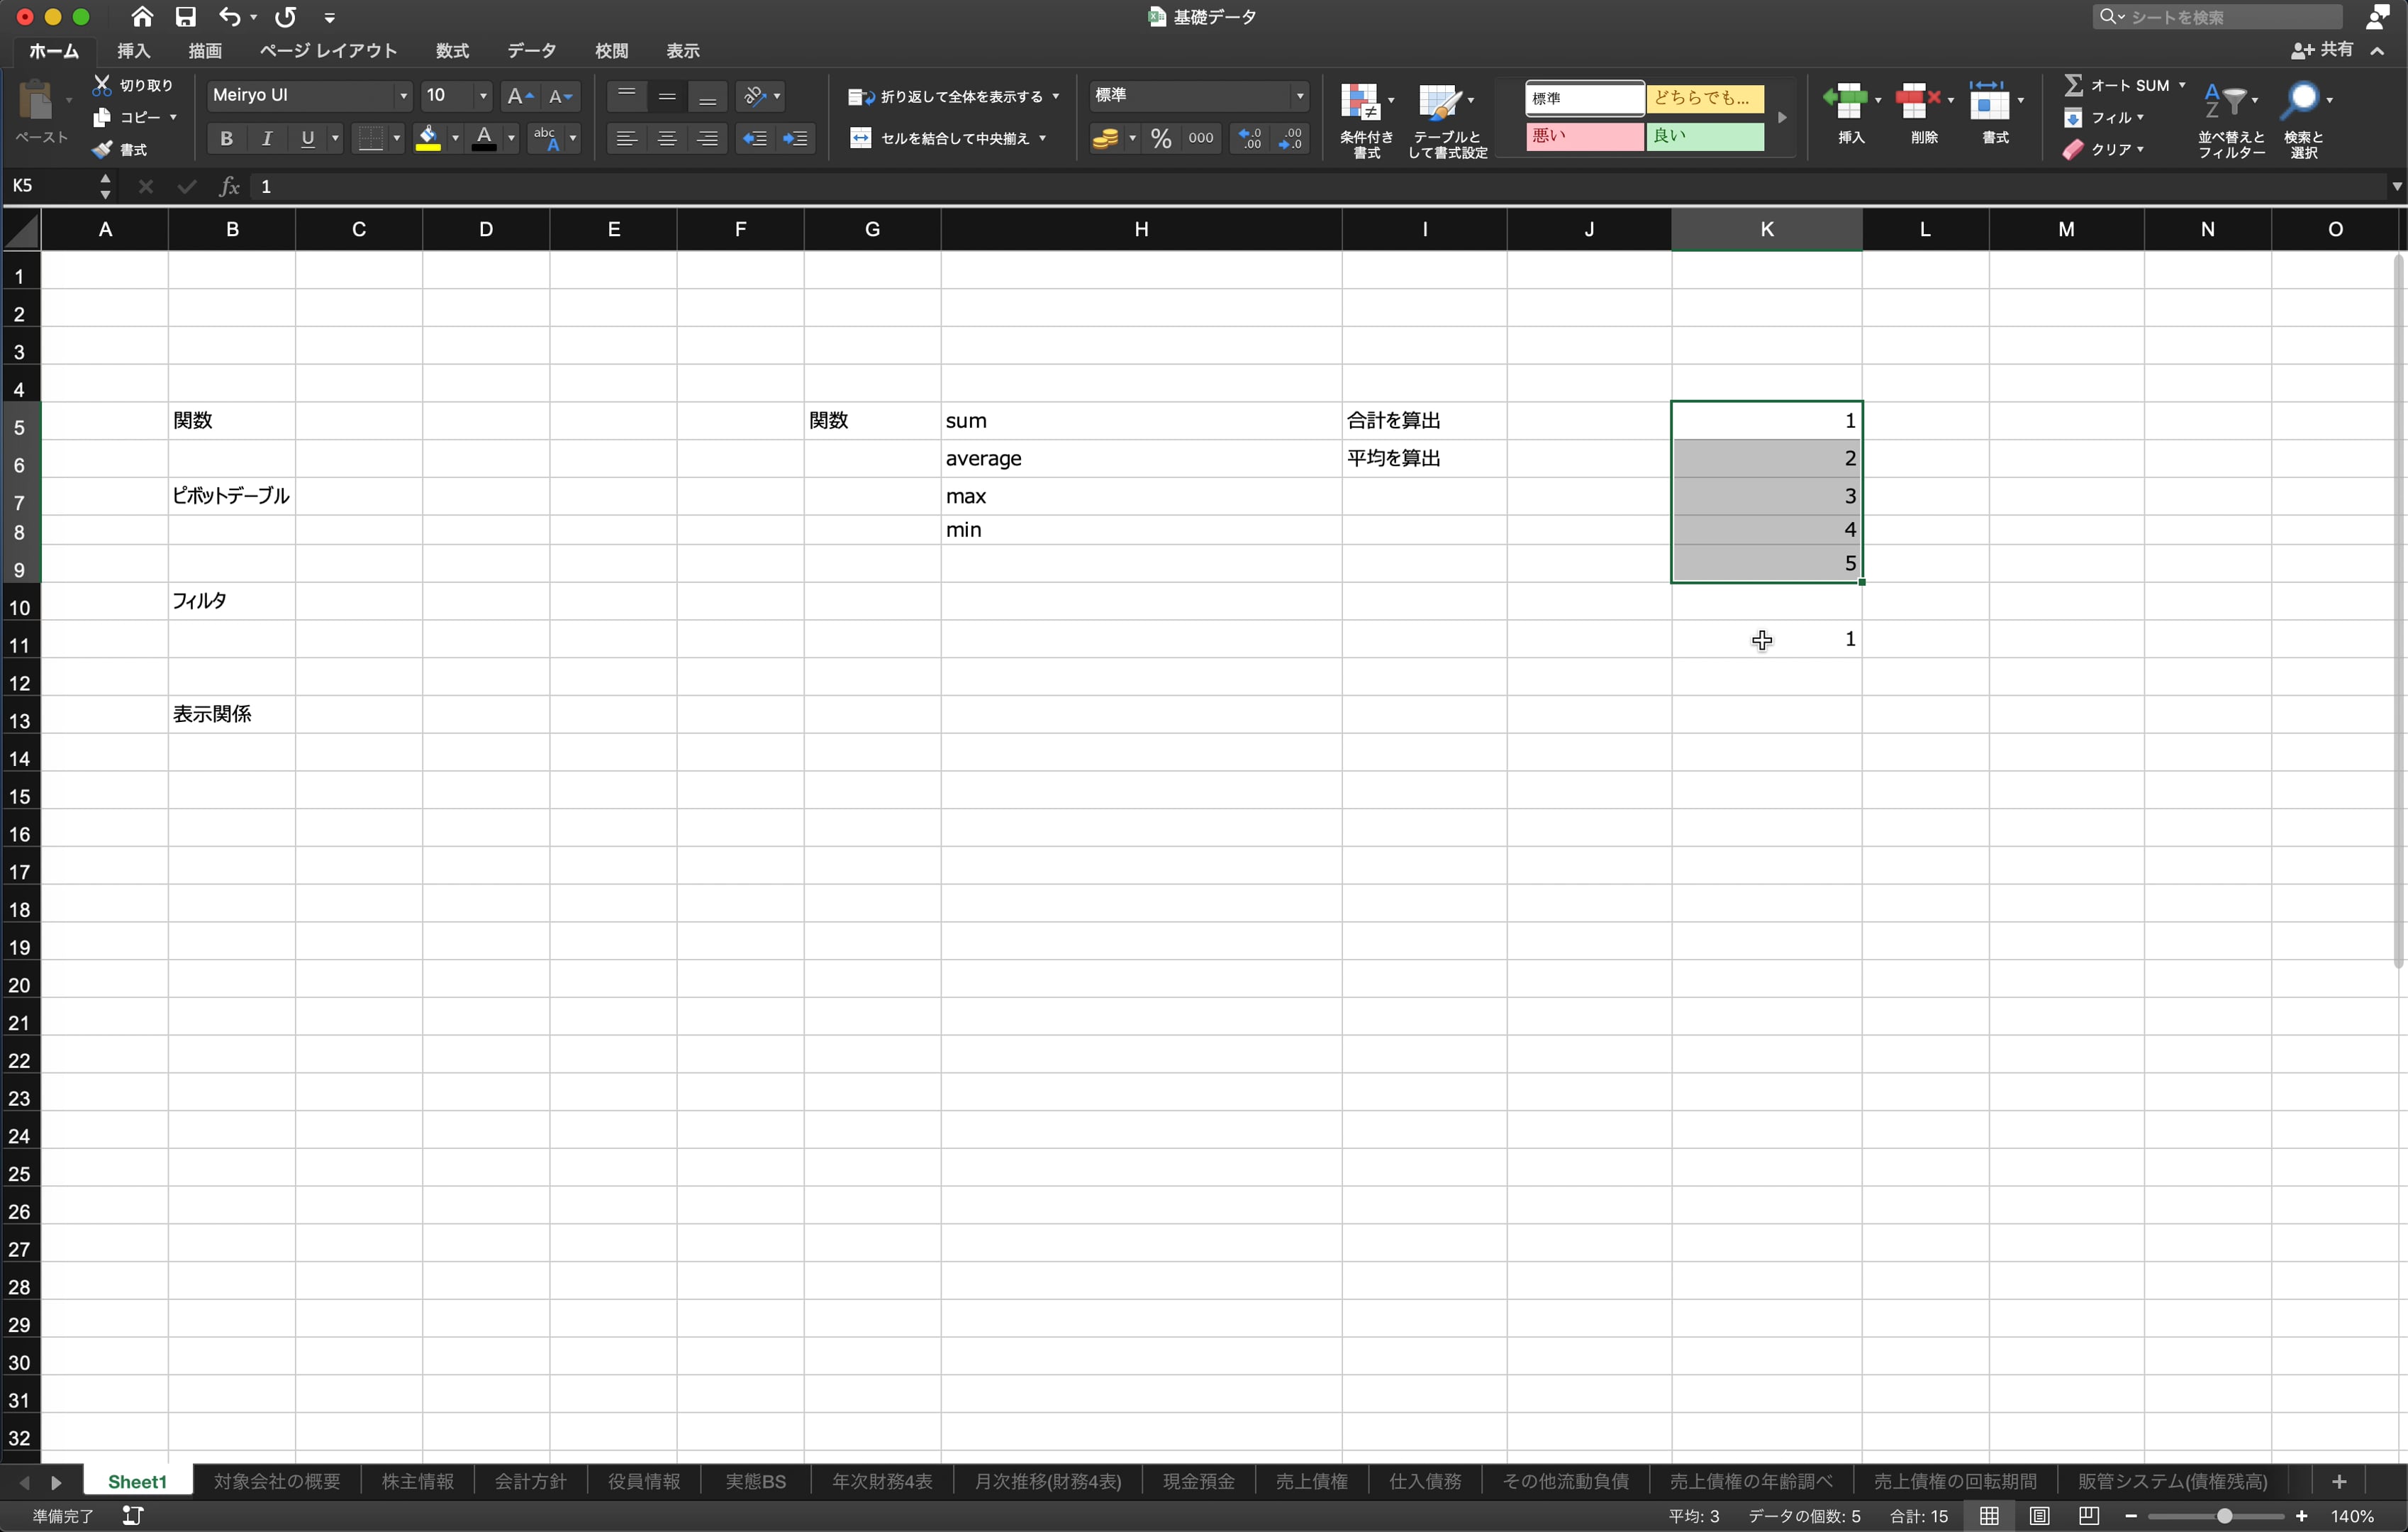Open the Meiryo UI font name dropdown

(x=403, y=96)
